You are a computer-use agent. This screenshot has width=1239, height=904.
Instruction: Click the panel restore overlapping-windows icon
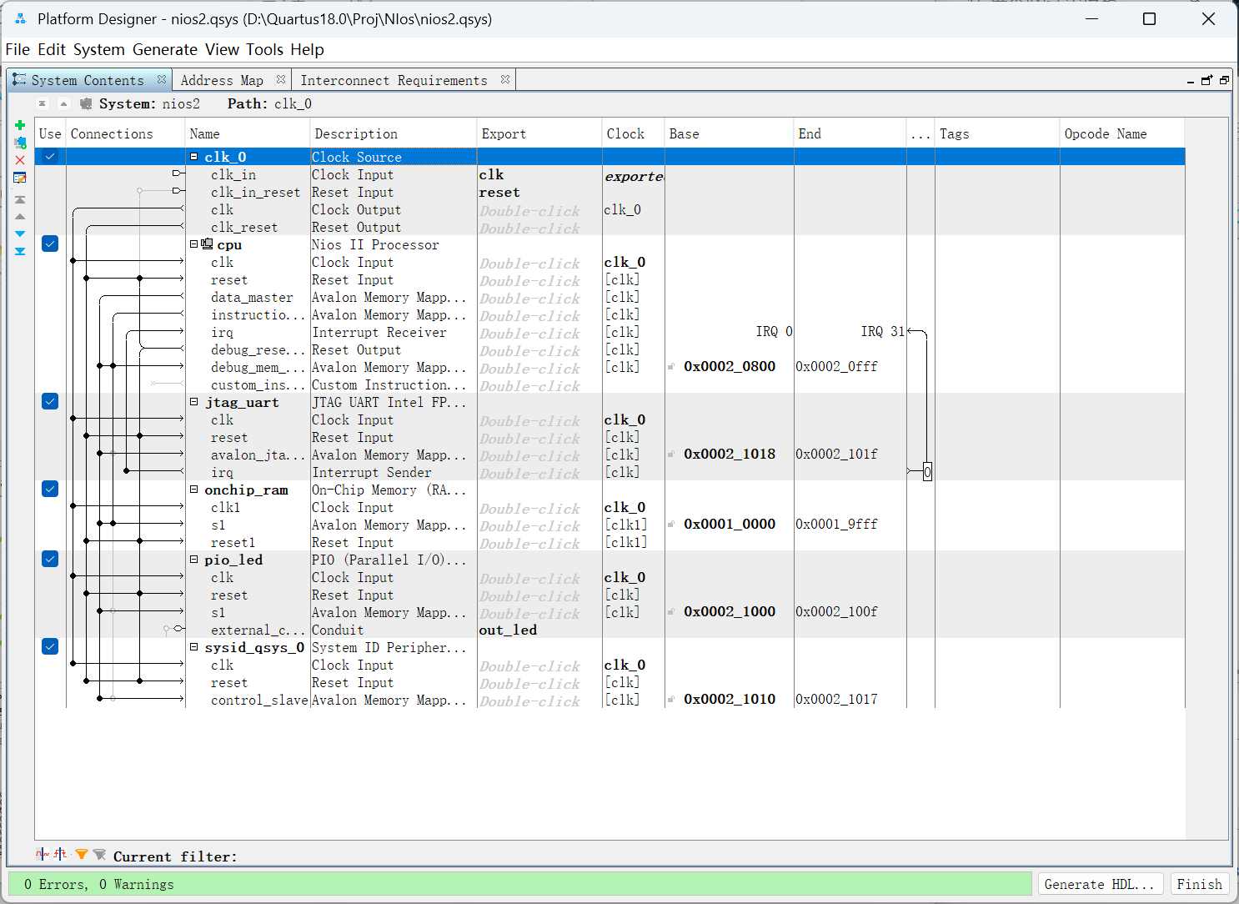(1224, 80)
